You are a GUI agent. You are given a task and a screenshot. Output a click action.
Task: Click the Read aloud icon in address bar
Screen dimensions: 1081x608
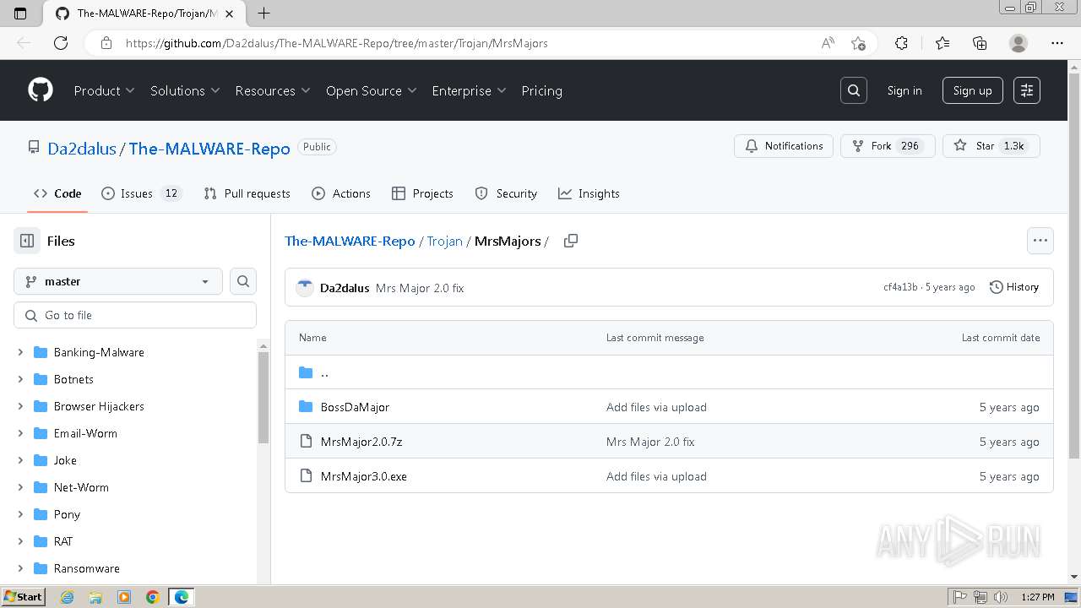pyautogui.click(x=828, y=43)
